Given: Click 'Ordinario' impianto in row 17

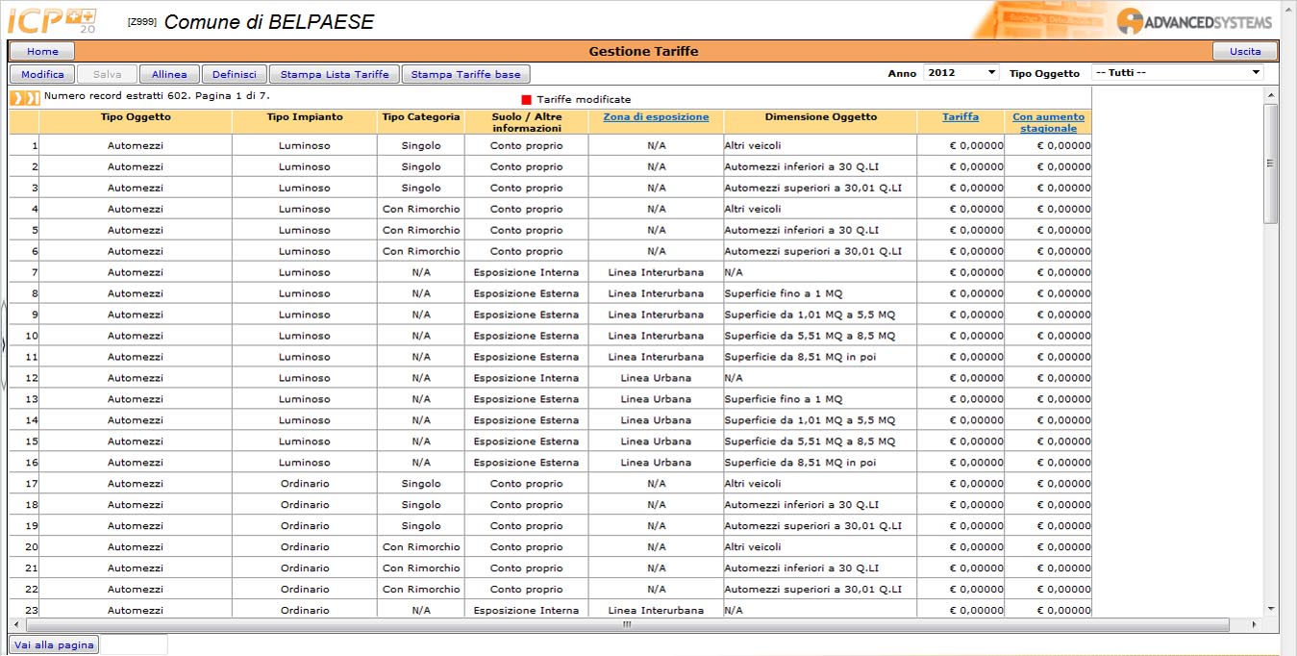Looking at the screenshot, I should [304, 484].
